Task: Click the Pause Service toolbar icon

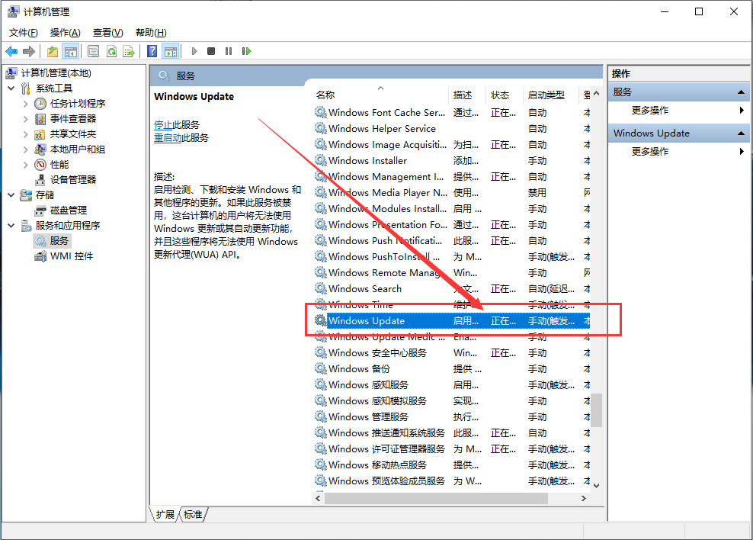Action: [229, 51]
